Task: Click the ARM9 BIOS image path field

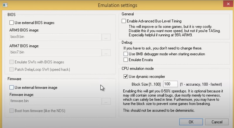Action: click(55, 37)
